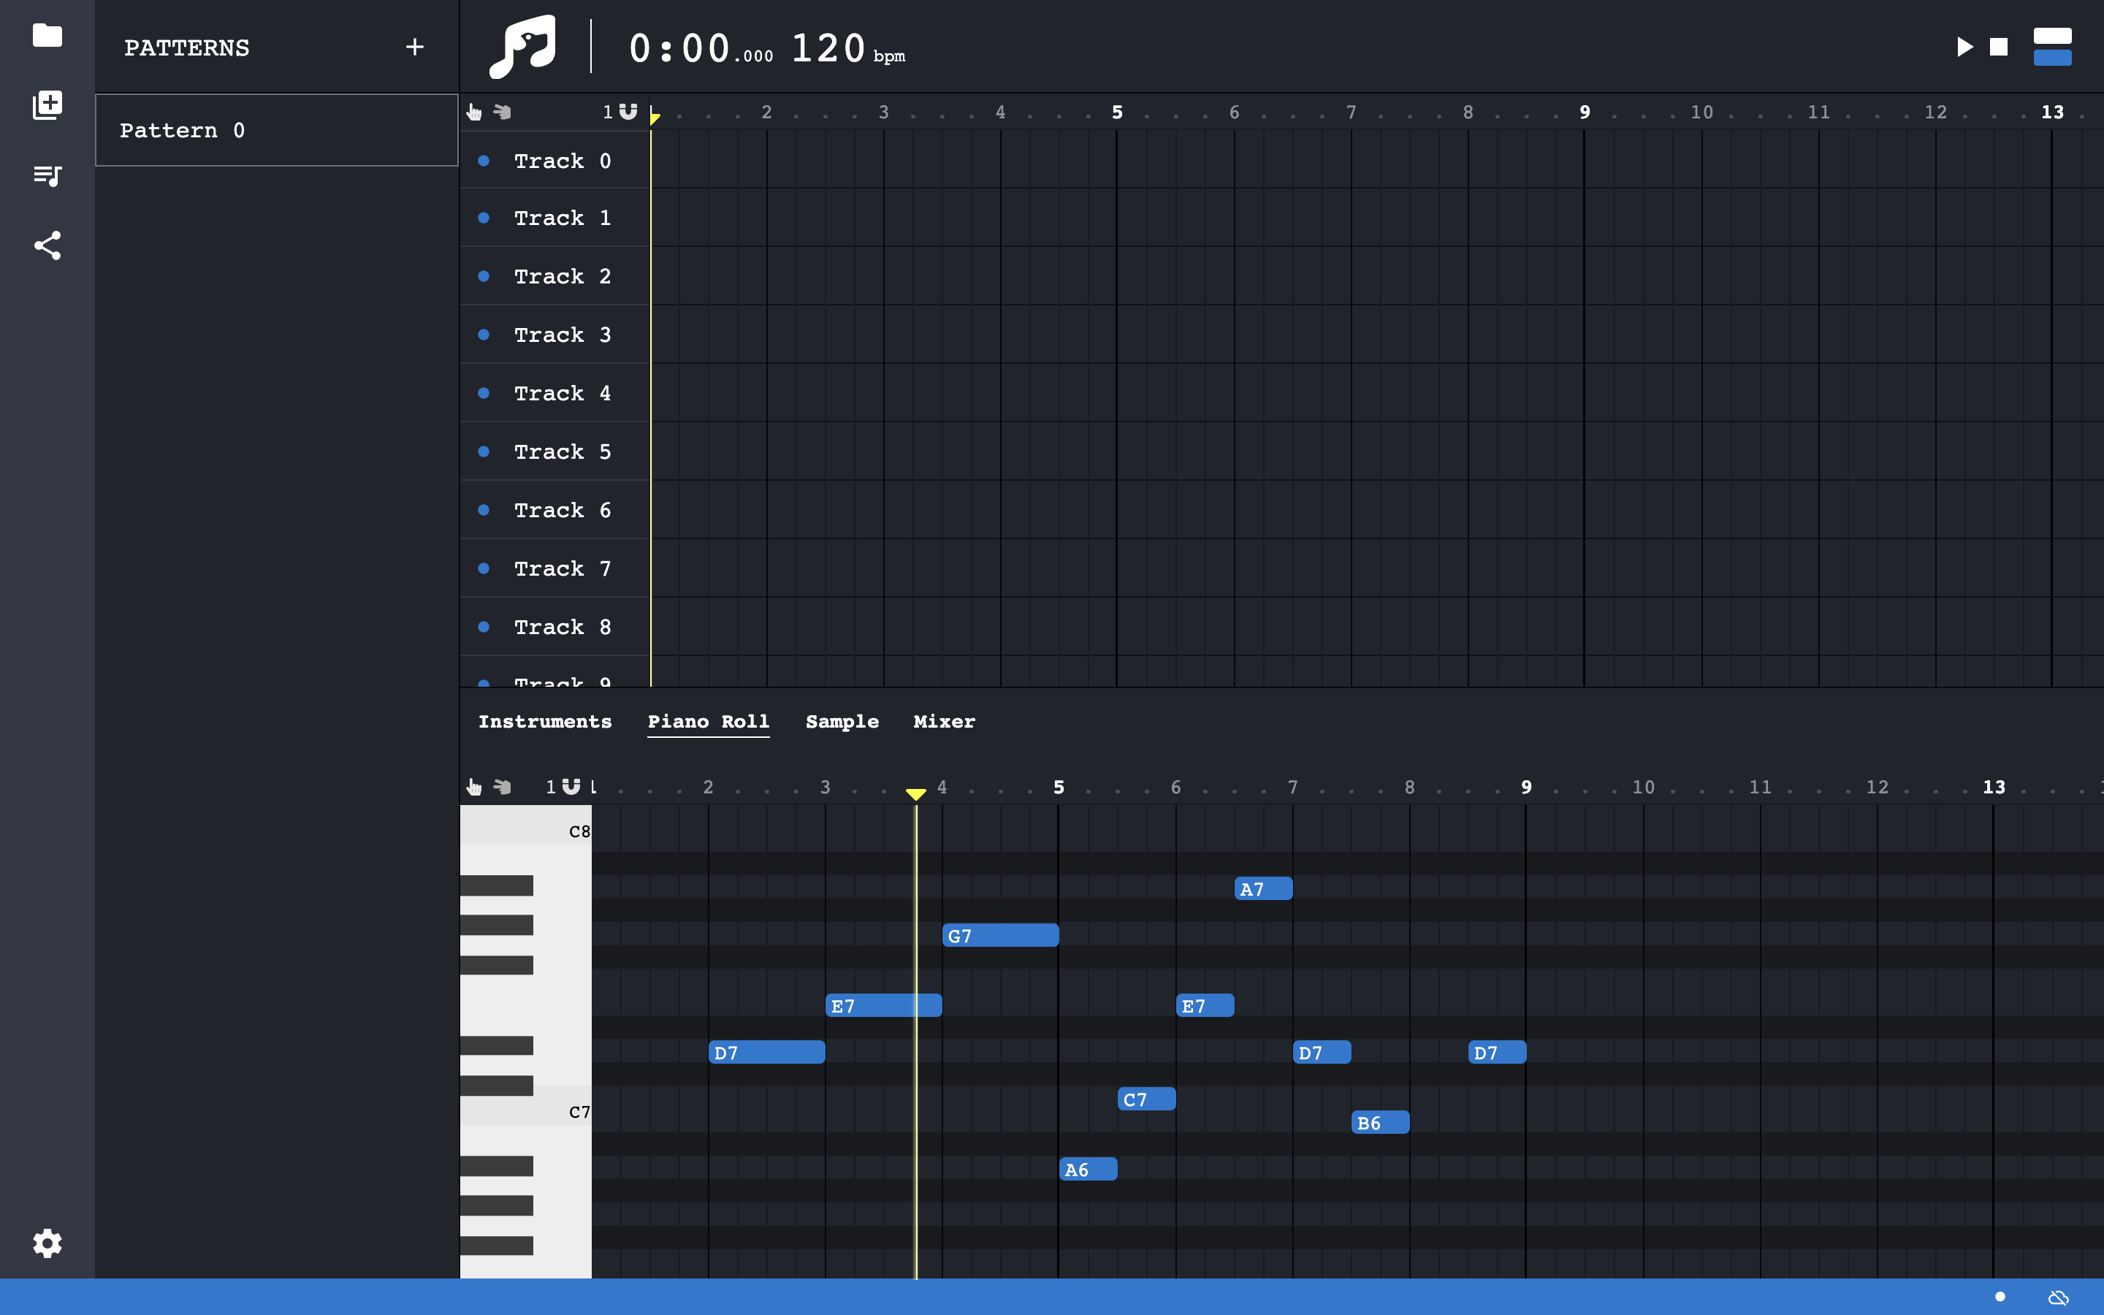Open settings gear in the sidebar
The width and height of the screenshot is (2104, 1315).
tap(47, 1243)
